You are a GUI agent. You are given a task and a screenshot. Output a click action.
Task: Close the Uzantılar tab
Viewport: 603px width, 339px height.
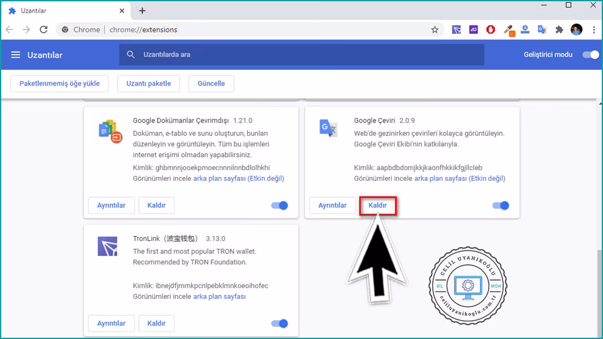[122, 11]
